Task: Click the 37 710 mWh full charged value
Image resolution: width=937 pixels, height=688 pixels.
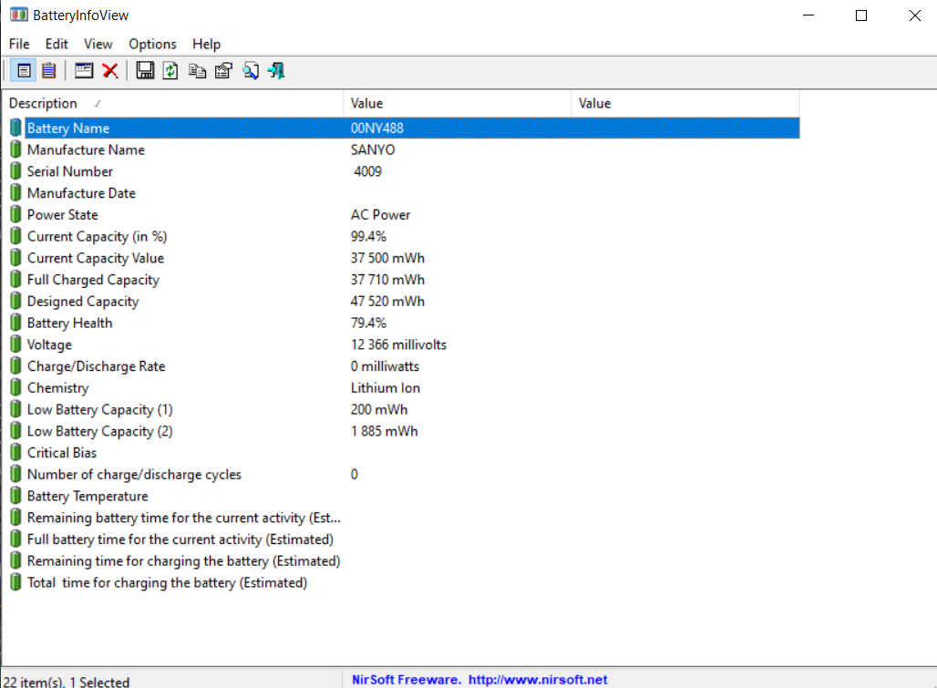Action: click(x=387, y=280)
